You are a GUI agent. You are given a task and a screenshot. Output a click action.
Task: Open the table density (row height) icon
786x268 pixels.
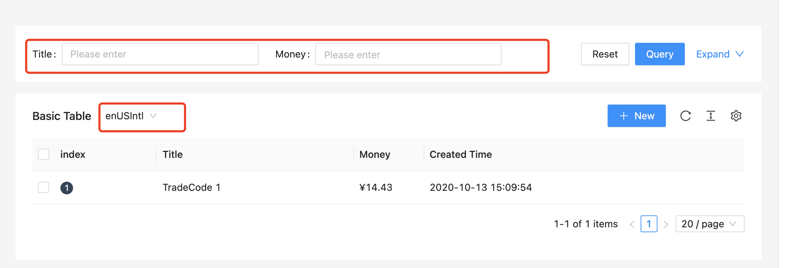point(710,116)
